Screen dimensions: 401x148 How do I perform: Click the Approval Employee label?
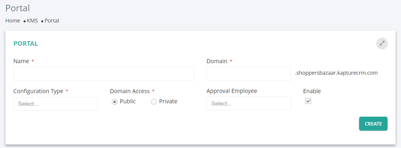232,91
